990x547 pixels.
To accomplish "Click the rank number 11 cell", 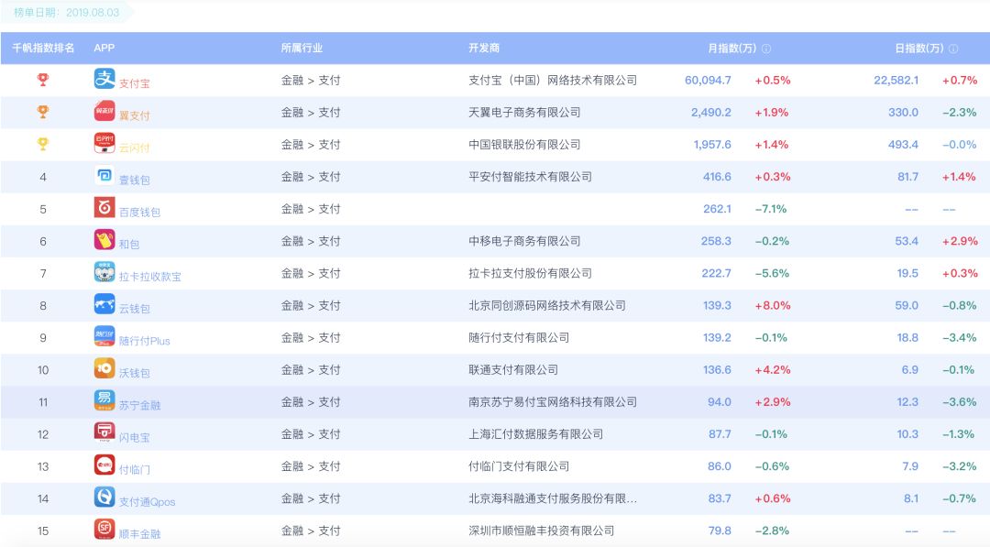I will point(43,402).
